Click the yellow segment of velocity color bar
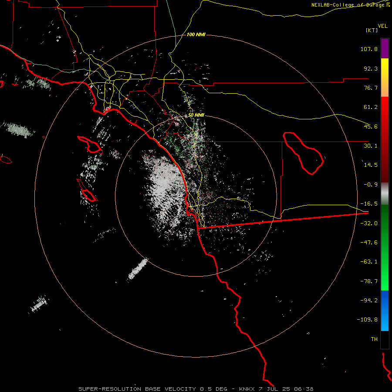 385,78
